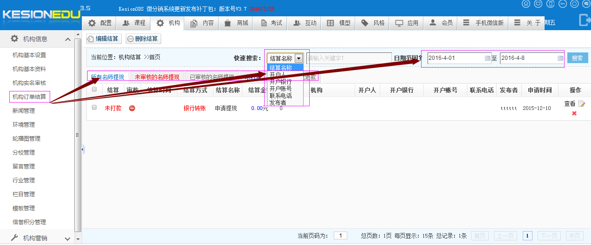Open the 结算名称 search type dropdown

click(286, 58)
